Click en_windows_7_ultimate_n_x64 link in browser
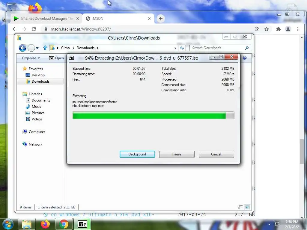Viewport: 307px width, 230px height. pos(103,215)
